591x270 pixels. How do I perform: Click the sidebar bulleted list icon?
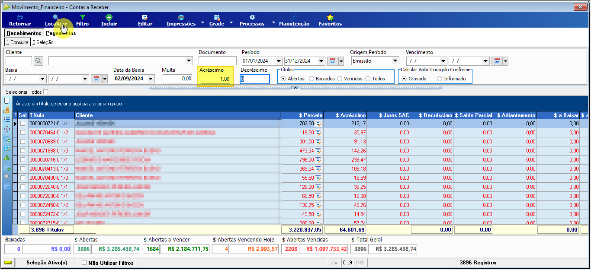click(7, 120)
